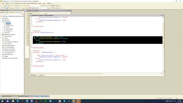
Task: Select Планы видов характеристик in tree
Action: [11, 42]
